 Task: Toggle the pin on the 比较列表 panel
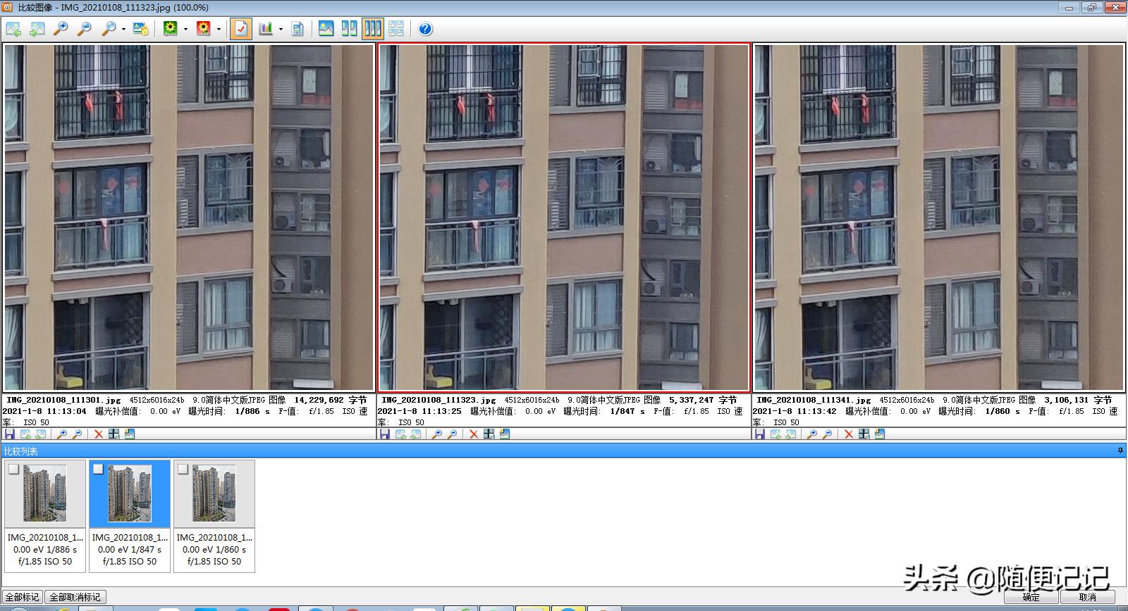(x=1120, y=451)
